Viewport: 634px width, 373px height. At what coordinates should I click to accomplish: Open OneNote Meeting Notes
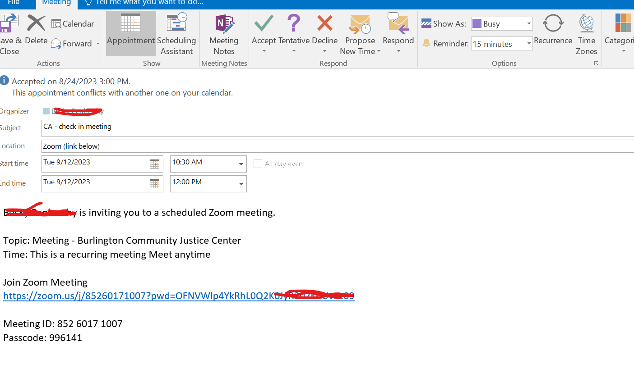pos(224,34)
